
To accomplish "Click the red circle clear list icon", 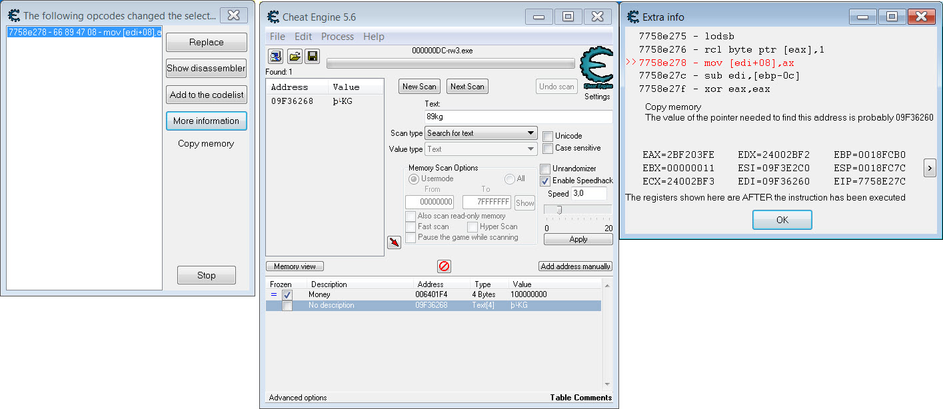I will click(x=444, y=266).
